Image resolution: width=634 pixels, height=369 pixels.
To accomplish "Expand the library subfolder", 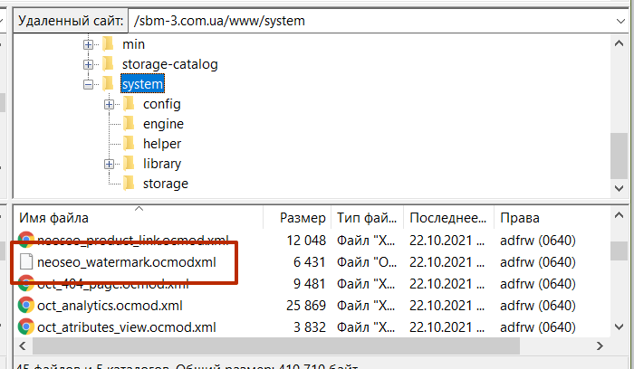I will 109,164.
